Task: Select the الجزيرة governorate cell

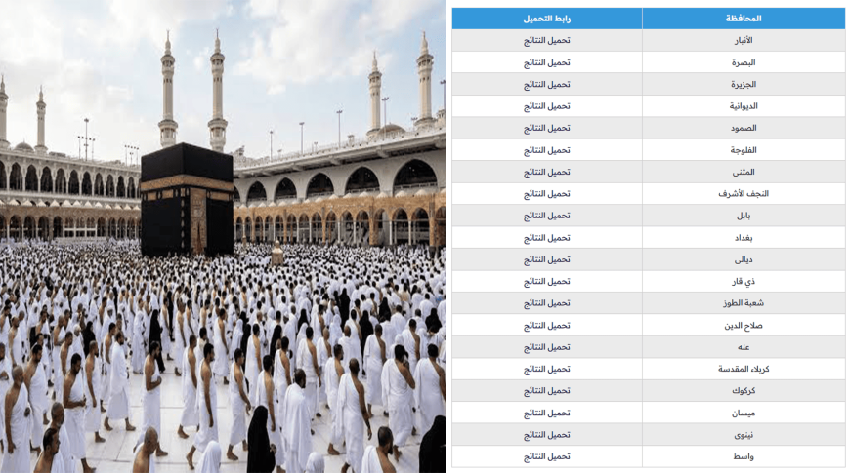Action: 744,85
